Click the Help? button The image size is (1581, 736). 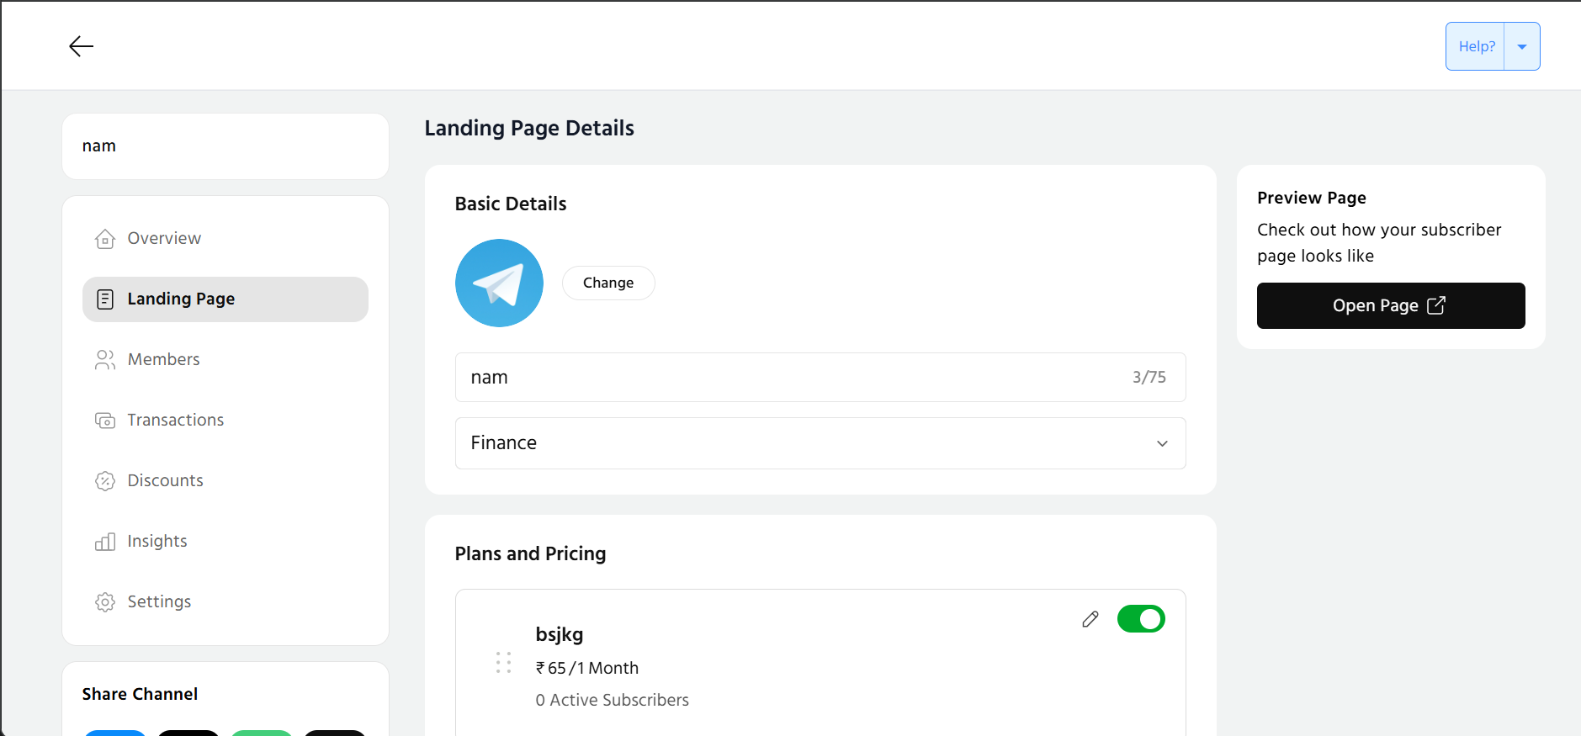pos(1476,46)
